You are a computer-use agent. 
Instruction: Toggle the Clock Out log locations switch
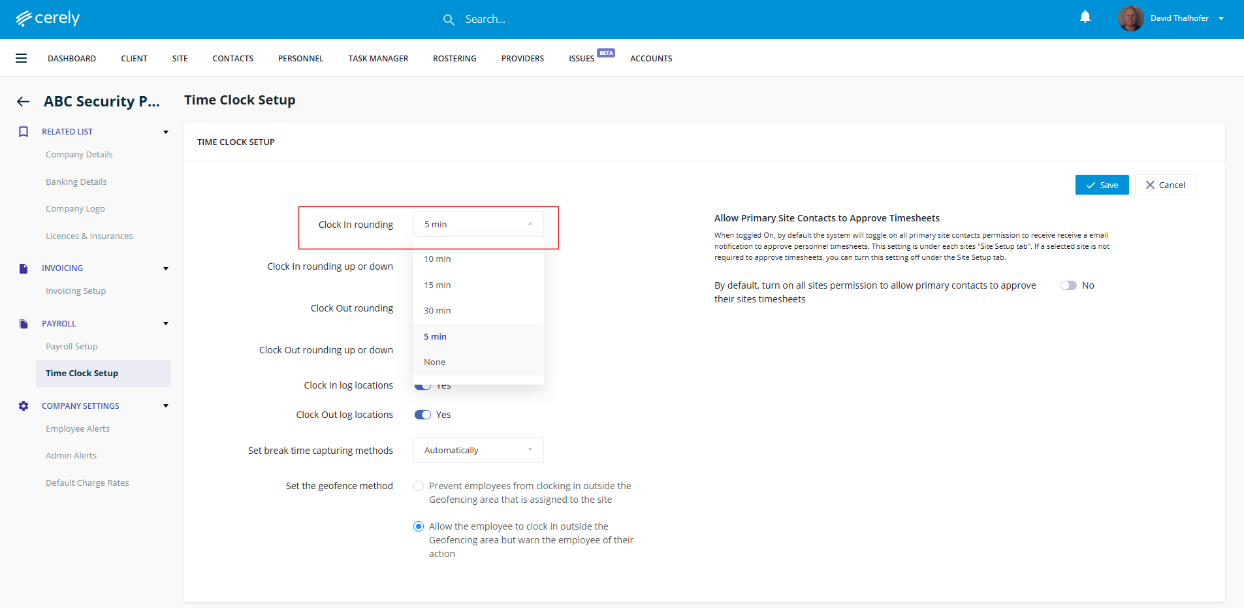pos(423,415)
